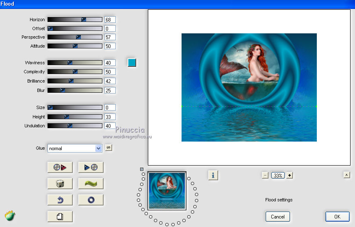Click the teal water color swatch
The image size is (355, 227).
[132, 63]
